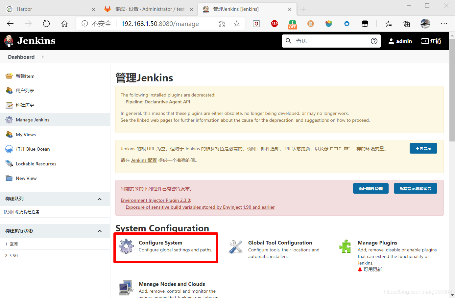Click the 构建执行状态 heading link
Screen dimensions: 455x298
click(19, 231)
